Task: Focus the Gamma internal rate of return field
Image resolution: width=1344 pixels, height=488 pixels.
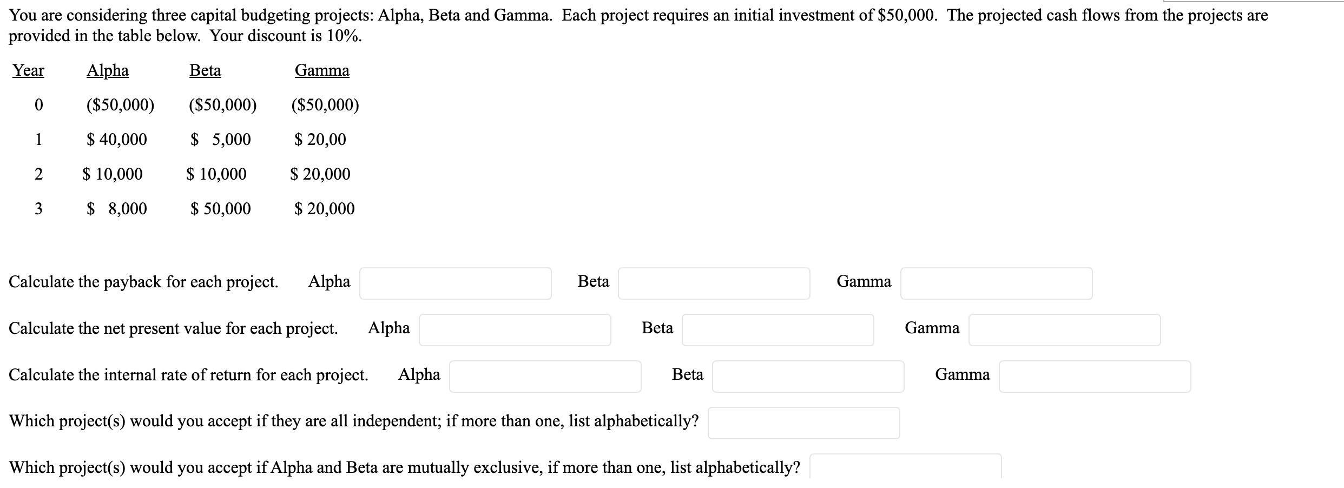Action: pos(1095,376)
